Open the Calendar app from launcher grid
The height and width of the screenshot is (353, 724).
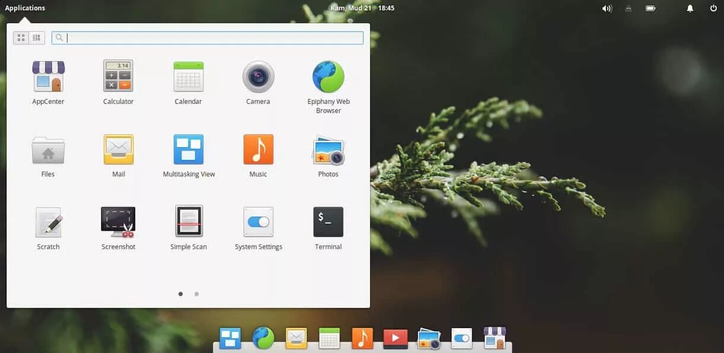(x=189, y=82)
